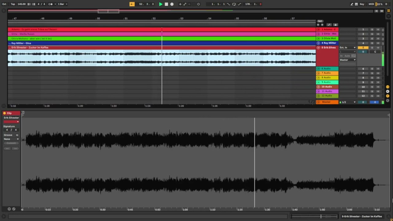The height and width of the screenshot is (221, 393).
Task: Toggle the computer MIDI keyboard icon
Action: tap(356, 4)
